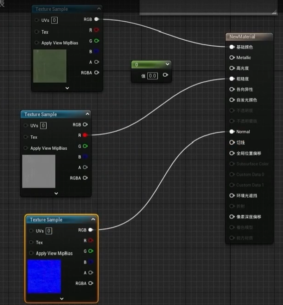Image resolution: width=283 pixels, height=305 pixels.
Task: Click the red R output pin of the green-texture Texture Sample
Action: coord(96,30)
